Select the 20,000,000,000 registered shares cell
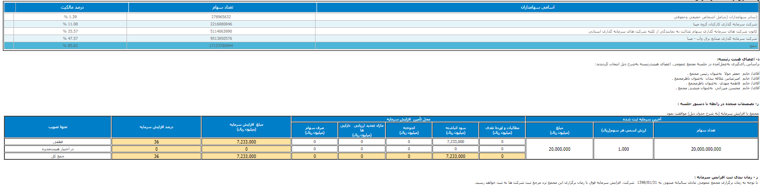The height and width of the screenshot is (191, 761). 706,149
